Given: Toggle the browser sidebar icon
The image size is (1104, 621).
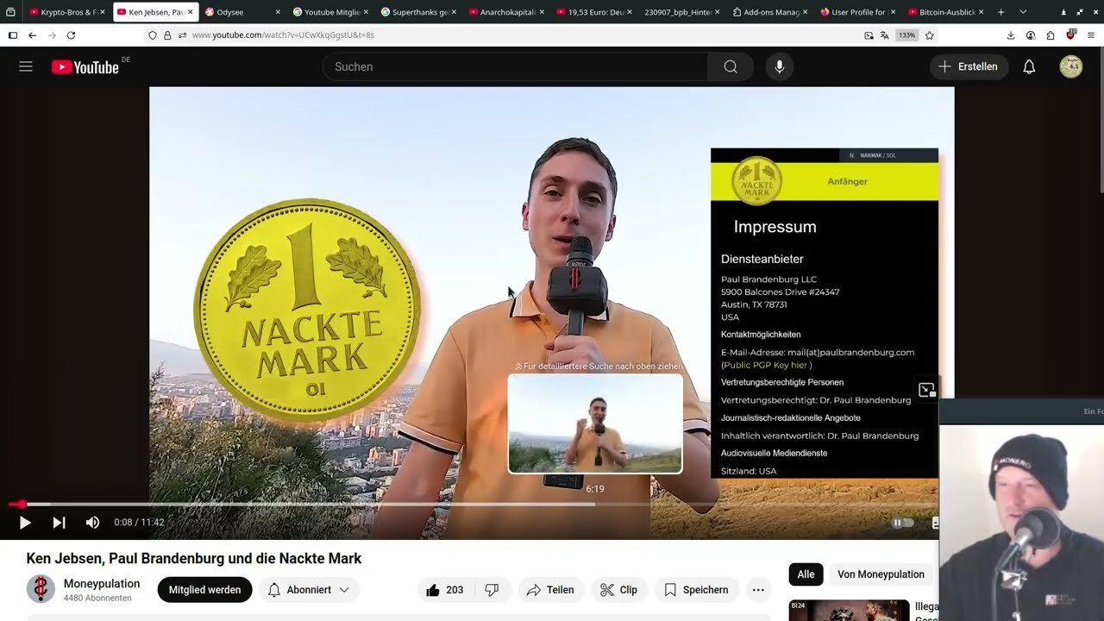Looking at the screenshot, I should tap(12, 35).
